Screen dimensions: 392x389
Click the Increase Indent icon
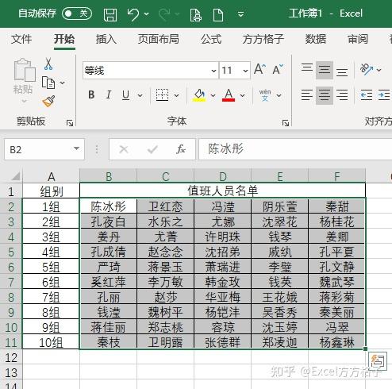[x=383, y=95]
